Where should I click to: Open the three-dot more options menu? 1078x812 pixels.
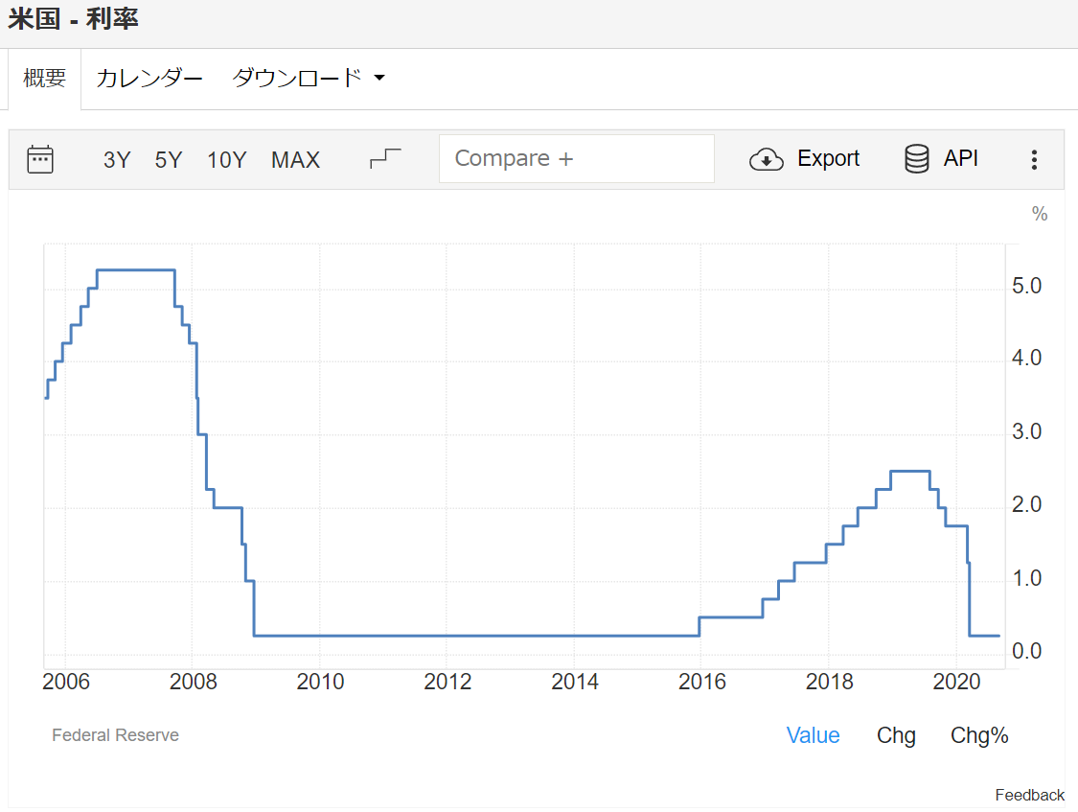1034,160
